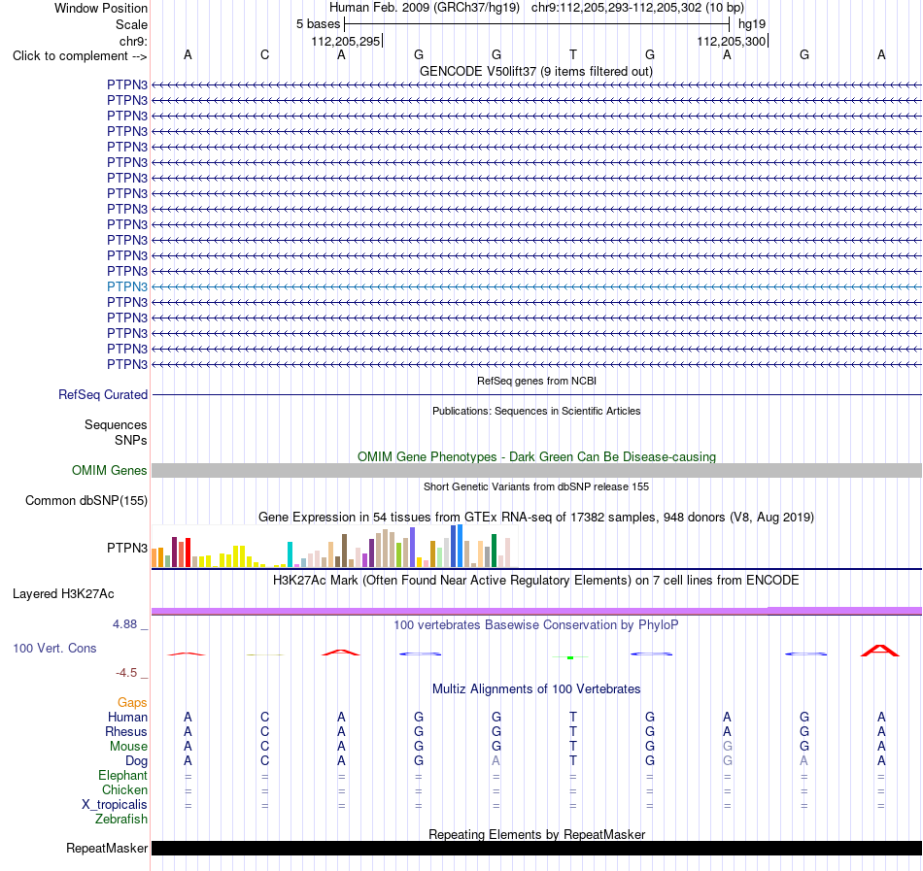Click the 'Zebrafish' species label
Image resolution: width=923 pixels, height=871 pixels.
point(121,819)
